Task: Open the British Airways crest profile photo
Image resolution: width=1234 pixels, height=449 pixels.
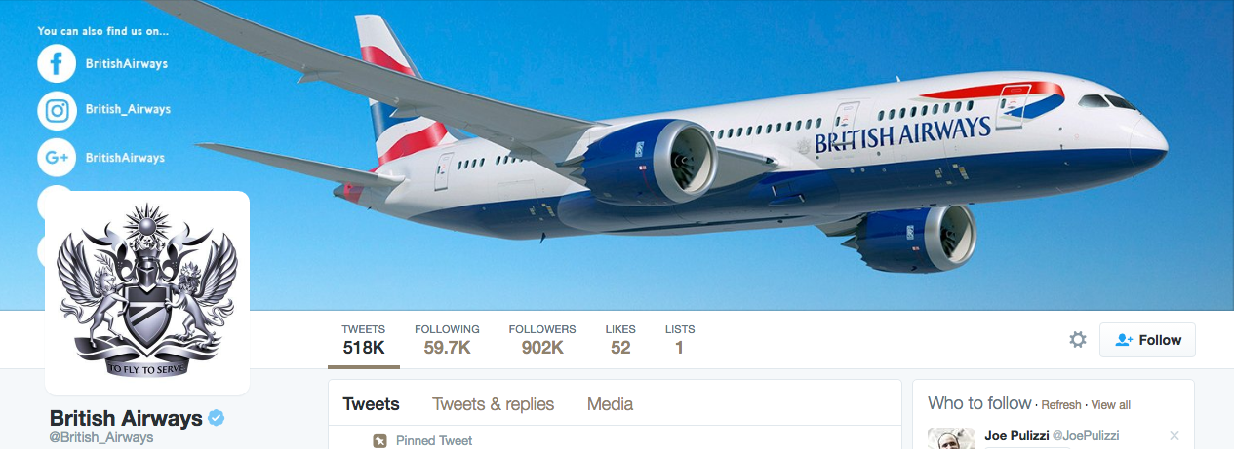Action: (147, 293)
